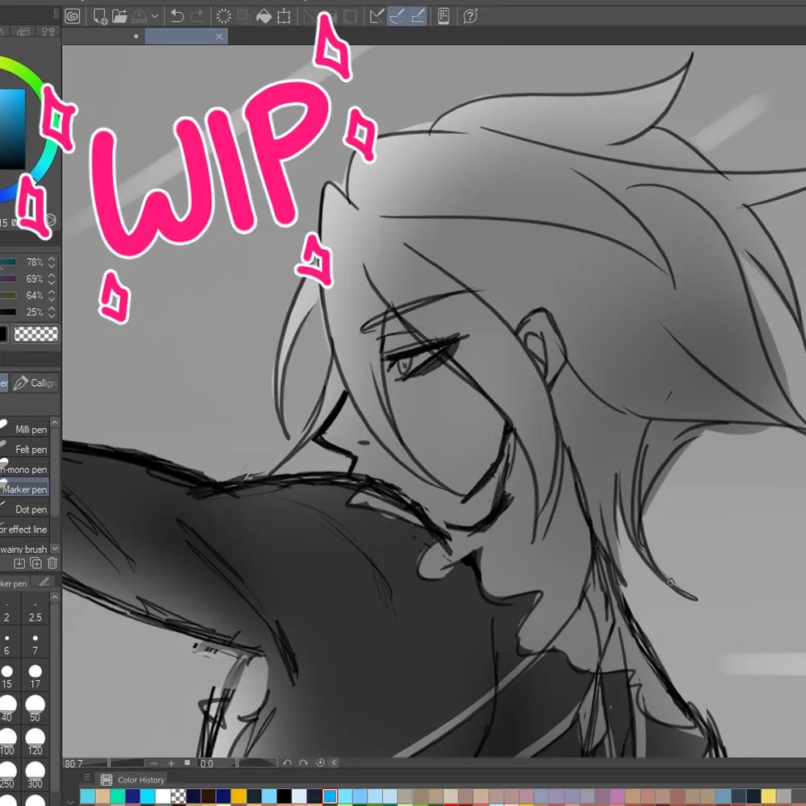Switch to the unsaved canvas tab
The width and height of the screenshot is (806, 806).
click(102, 36)
